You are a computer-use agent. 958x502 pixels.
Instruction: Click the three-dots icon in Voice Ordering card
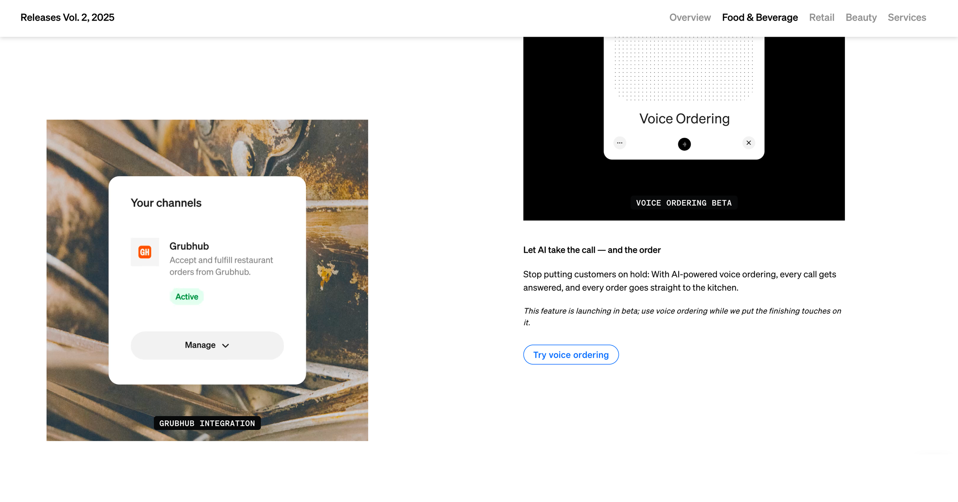620,143
